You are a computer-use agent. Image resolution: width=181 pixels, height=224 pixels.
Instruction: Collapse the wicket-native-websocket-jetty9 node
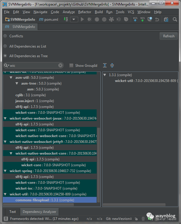click(5, 142)
